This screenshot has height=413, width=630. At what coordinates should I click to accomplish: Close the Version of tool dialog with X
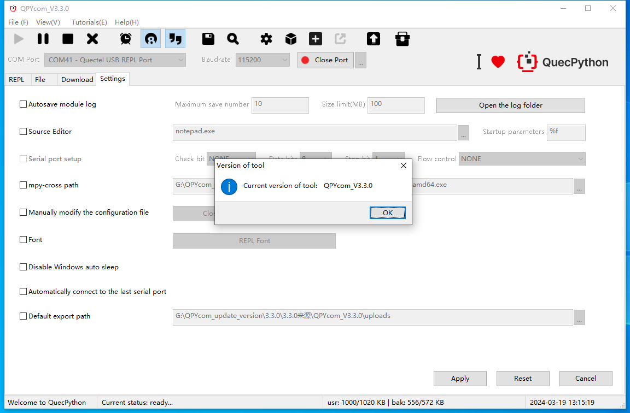tap(404, 166)
